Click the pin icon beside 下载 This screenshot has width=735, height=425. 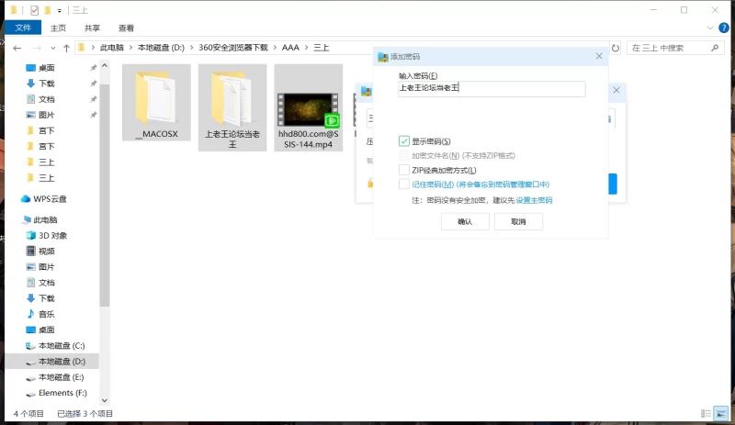[94, 84]
